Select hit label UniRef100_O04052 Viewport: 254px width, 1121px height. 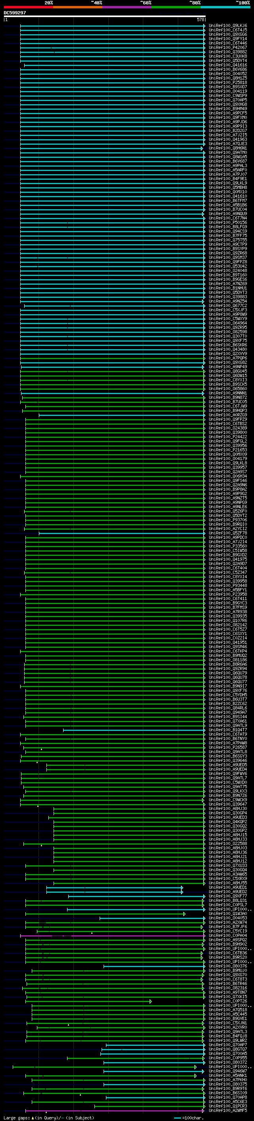pyautogui.click(x=227, y=74)
